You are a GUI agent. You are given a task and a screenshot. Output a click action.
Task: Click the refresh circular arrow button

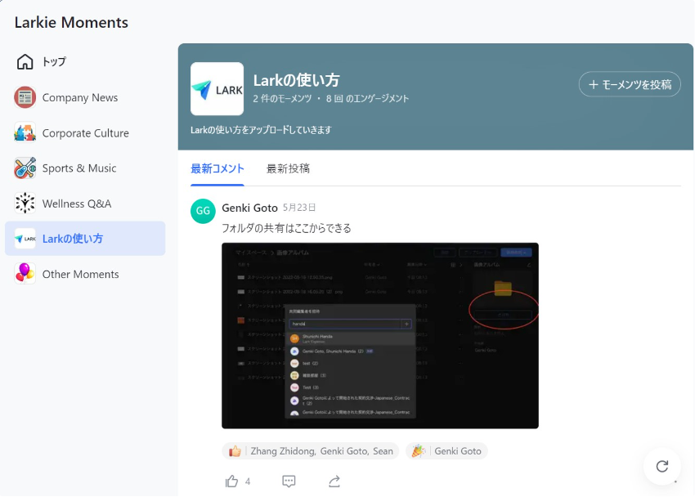click(662, 466)
